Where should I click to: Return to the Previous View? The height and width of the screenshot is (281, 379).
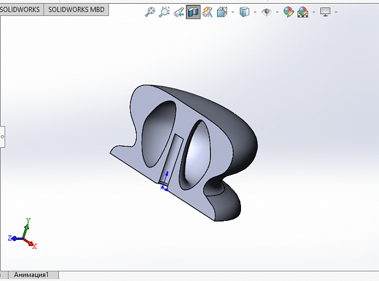tap(178, 12)
